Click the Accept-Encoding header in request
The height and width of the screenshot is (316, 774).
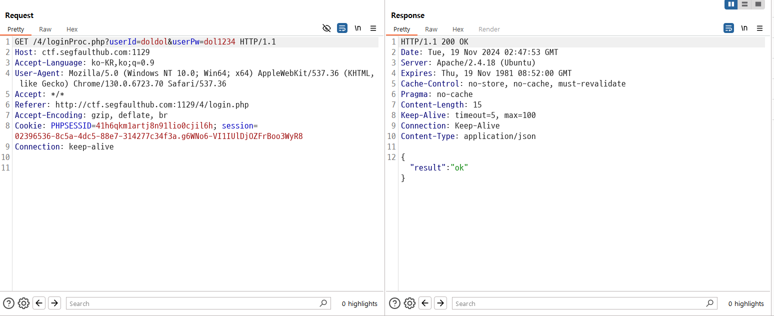[x=91, y=115]
